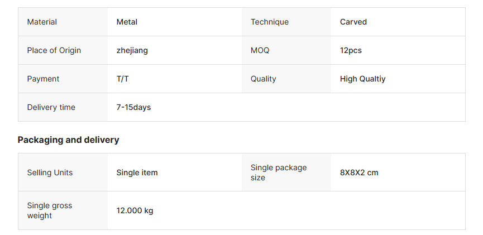
Task: Select the Single item value
Action: [x=137, y=172]
